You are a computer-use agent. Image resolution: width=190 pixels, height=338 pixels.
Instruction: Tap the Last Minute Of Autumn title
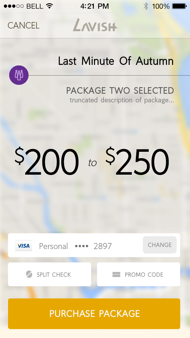point(116,61)
